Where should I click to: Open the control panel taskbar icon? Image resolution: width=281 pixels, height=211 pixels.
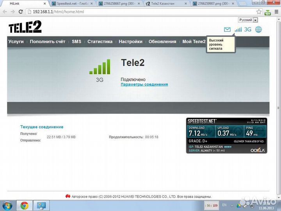pyautogui.click(x=41, y=206)
